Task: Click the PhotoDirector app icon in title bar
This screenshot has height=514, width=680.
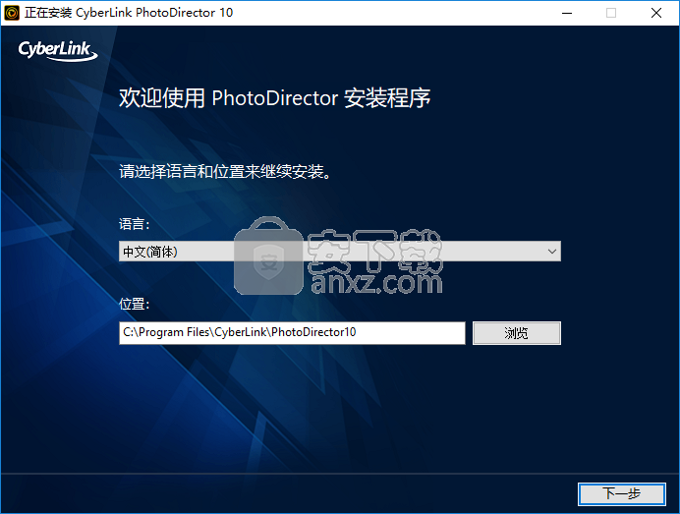Action: tap(12, 13)
